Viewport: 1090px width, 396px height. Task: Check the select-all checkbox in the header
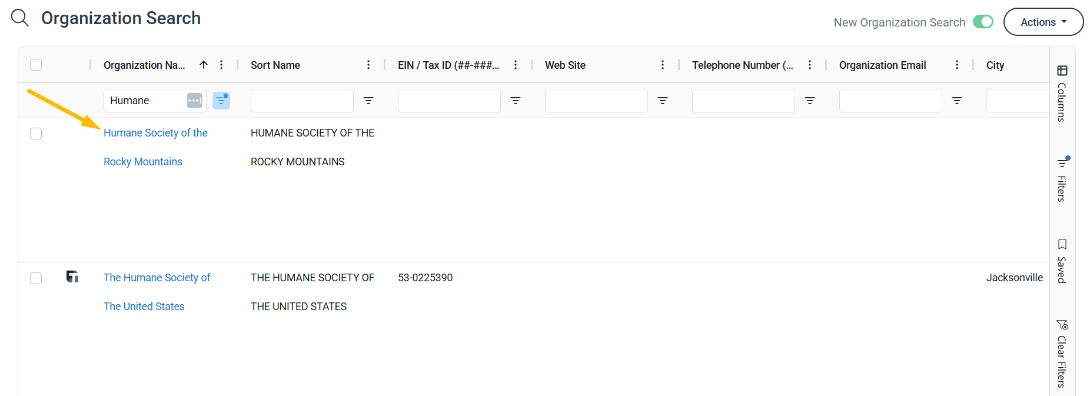point(36,65)
